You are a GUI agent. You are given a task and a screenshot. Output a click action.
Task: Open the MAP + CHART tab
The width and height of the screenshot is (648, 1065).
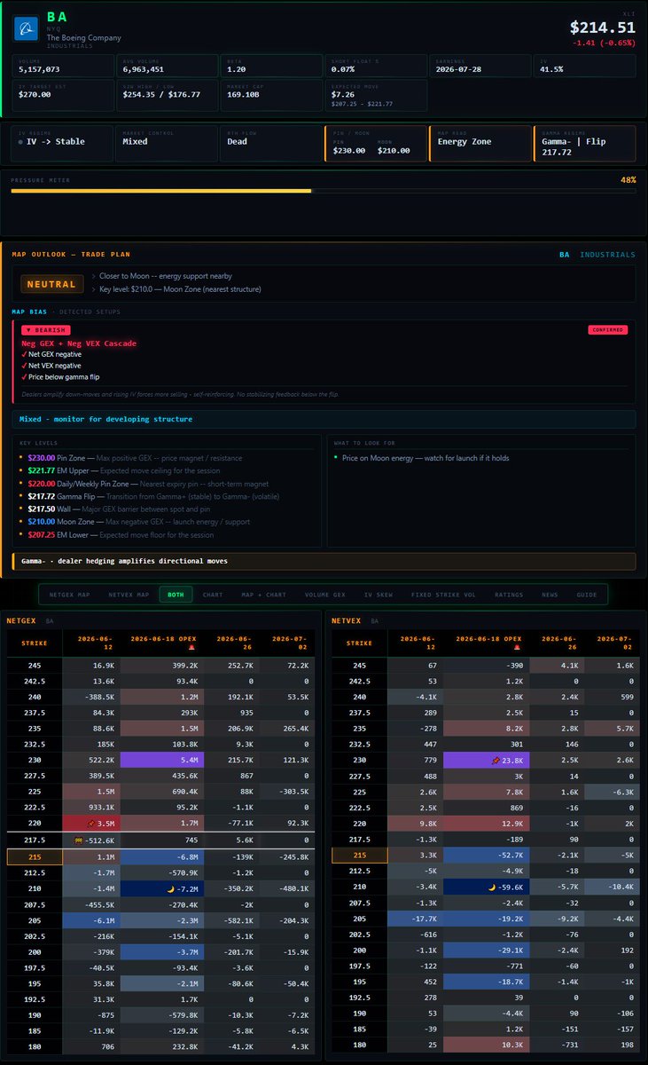tap(263, 595)
